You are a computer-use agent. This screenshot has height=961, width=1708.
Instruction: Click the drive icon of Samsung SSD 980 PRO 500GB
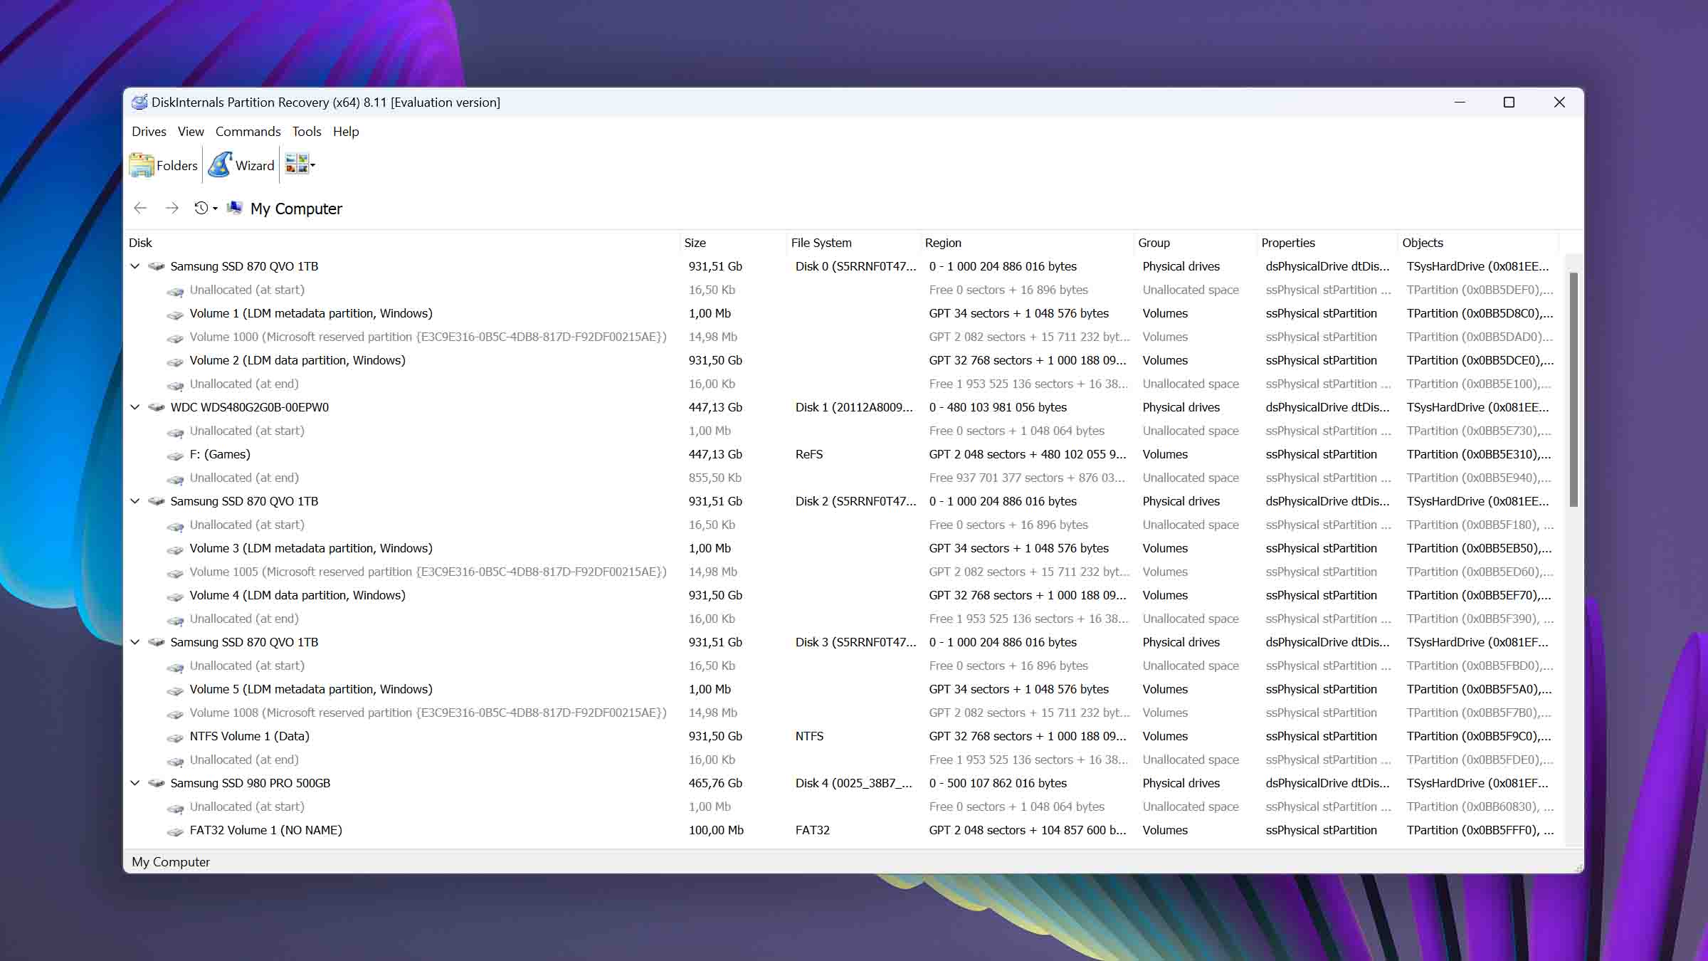tap(157, 783)
